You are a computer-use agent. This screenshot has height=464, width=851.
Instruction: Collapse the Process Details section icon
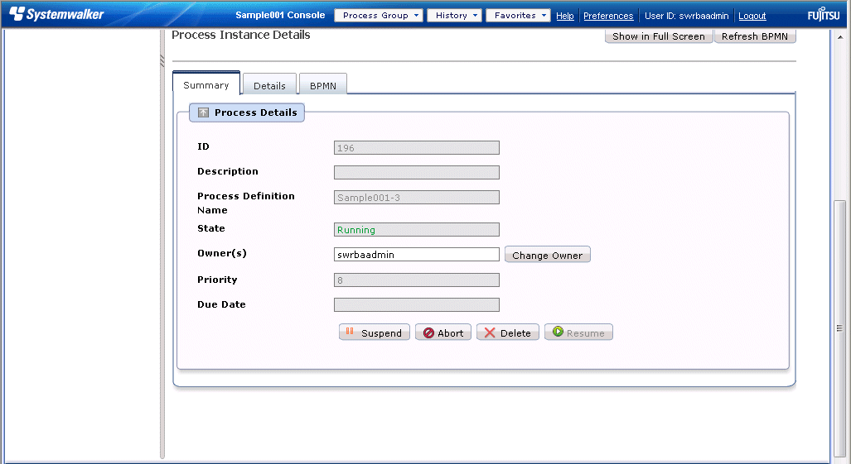[203, 112]
